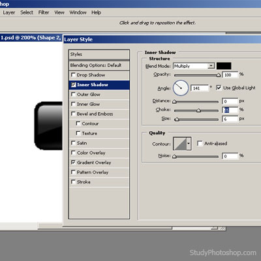Open the View menu
Viewport: 261px width, 261px height.
coord(59,12)
